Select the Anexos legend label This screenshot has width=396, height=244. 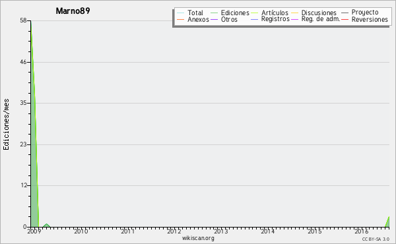[198, 19]
